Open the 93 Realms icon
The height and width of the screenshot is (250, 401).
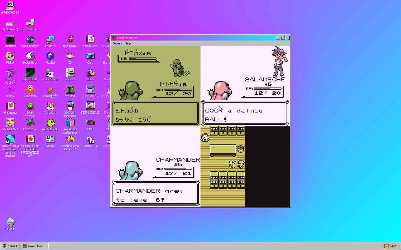[70, 41]
